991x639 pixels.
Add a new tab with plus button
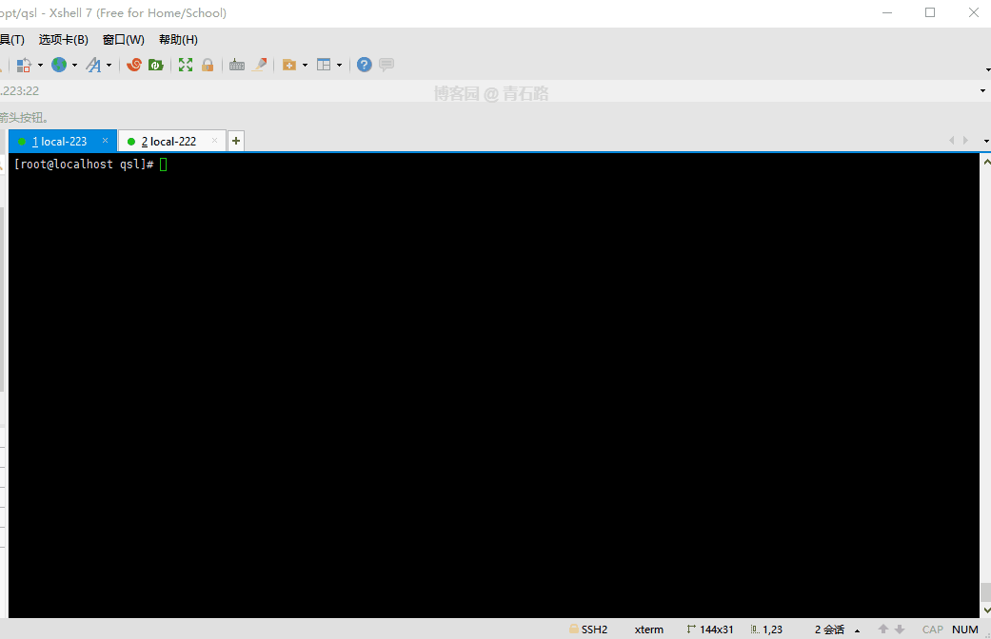[x=236, y=141]
